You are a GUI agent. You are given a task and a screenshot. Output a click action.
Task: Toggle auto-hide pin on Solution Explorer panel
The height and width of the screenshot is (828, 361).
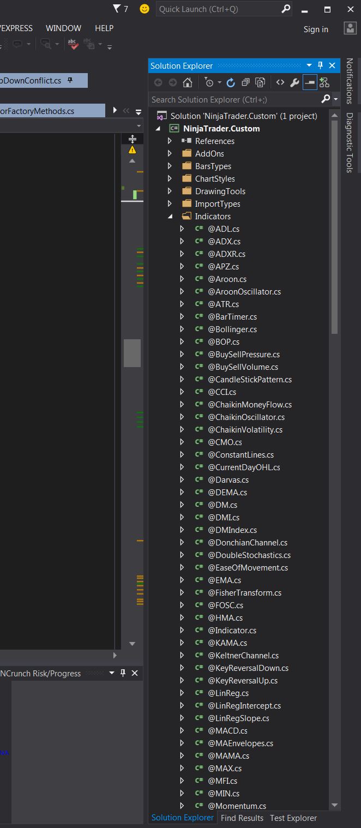[x=320, y=65]
